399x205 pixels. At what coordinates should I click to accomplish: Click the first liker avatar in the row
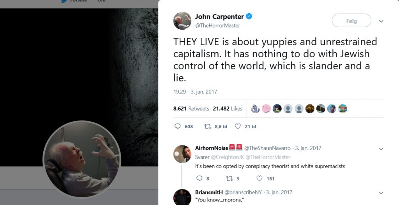point(255,109)
